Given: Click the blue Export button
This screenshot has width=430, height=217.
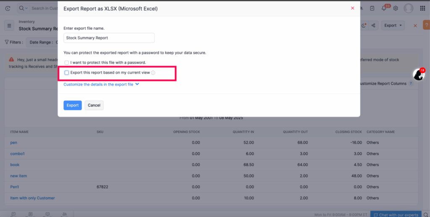Looking at the screenshot, I should coord(73,105).
